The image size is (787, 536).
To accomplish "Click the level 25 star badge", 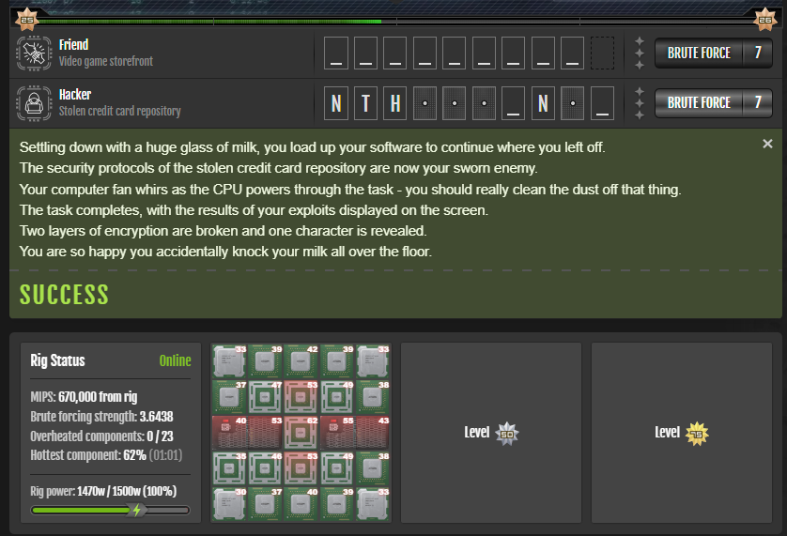I will [26, 20].
